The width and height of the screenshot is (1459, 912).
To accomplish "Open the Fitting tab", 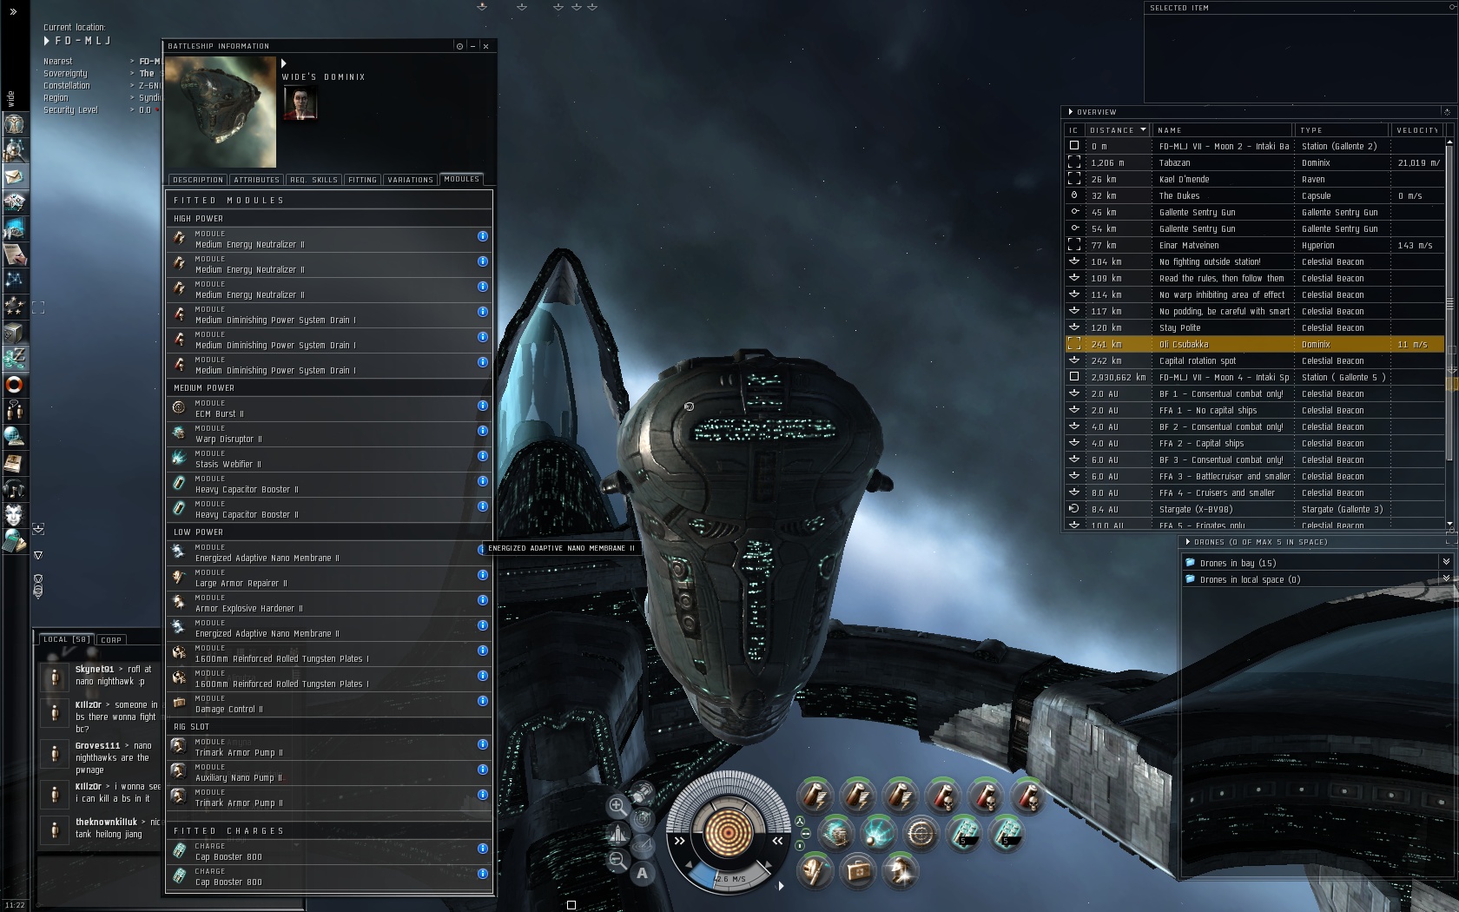I will pos(362,180).
